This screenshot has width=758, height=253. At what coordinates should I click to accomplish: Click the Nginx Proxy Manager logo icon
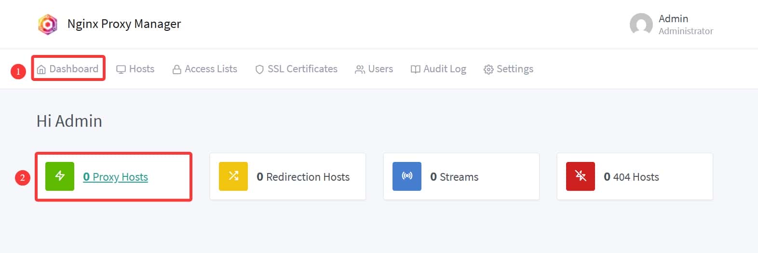tap(47, 24)
